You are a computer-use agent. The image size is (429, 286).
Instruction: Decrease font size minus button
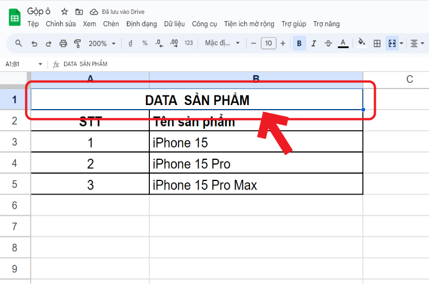tap(253, 43)
